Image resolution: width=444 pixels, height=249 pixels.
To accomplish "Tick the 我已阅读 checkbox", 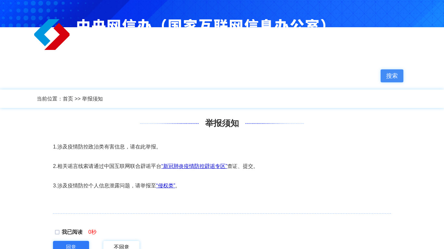I will [x=57, y=232].
